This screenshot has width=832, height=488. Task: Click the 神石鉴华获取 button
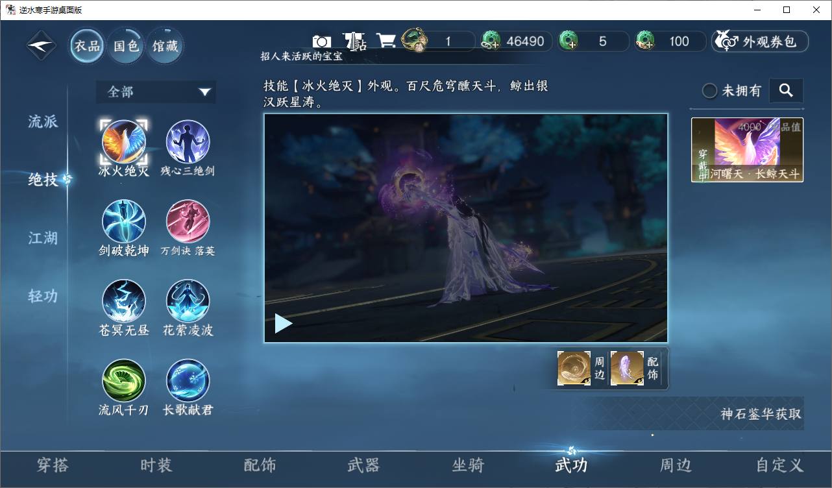click(x=761, y=414)
